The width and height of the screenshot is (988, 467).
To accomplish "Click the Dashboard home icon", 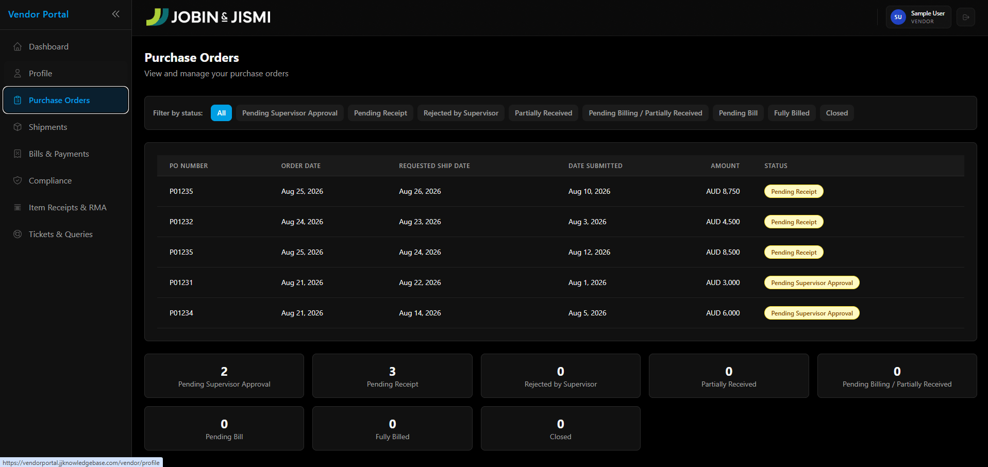I will click(18, 46).
